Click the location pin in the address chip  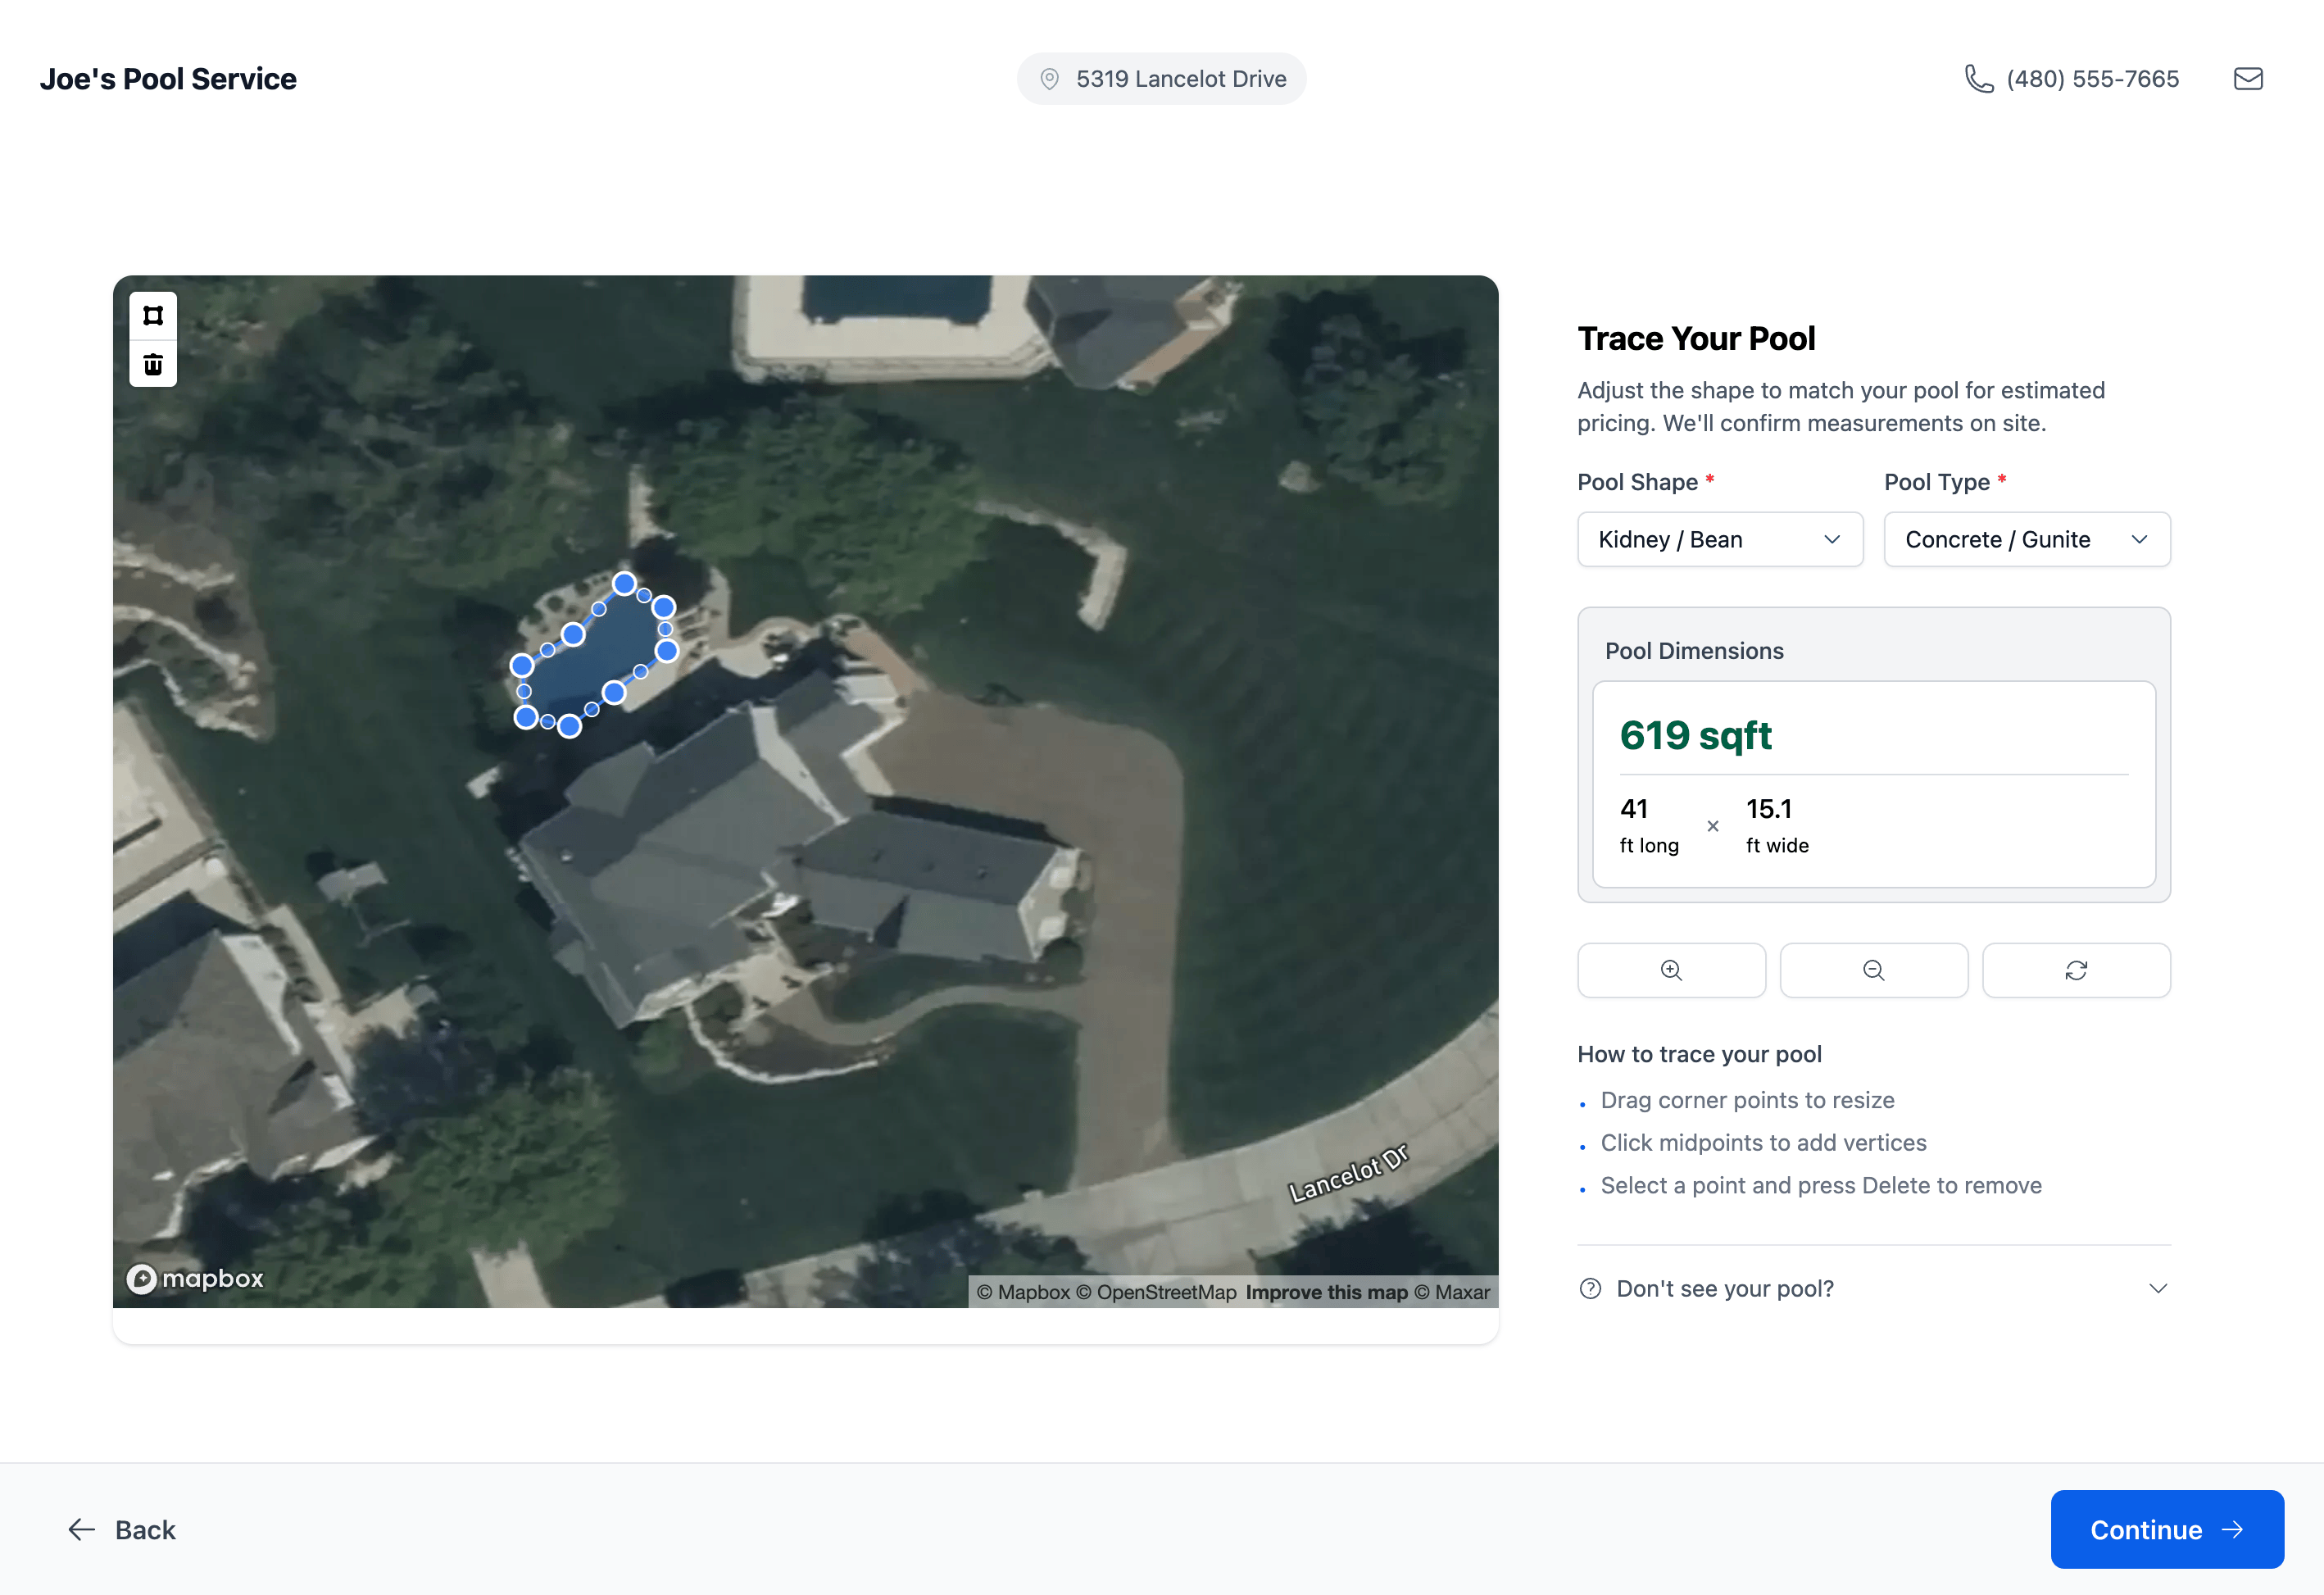[x=1049, y=78]
